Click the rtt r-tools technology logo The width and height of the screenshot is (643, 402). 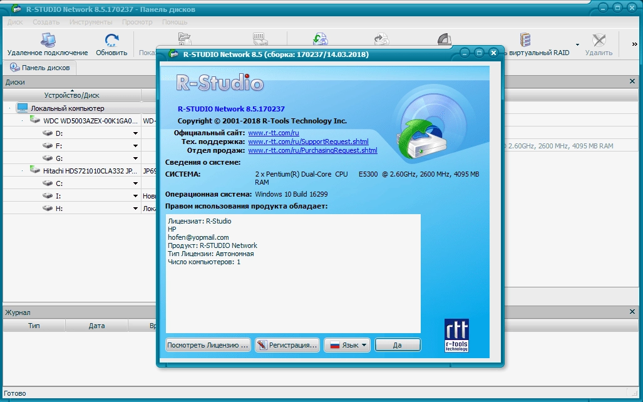pyautogui.click(x=456, y=335)
